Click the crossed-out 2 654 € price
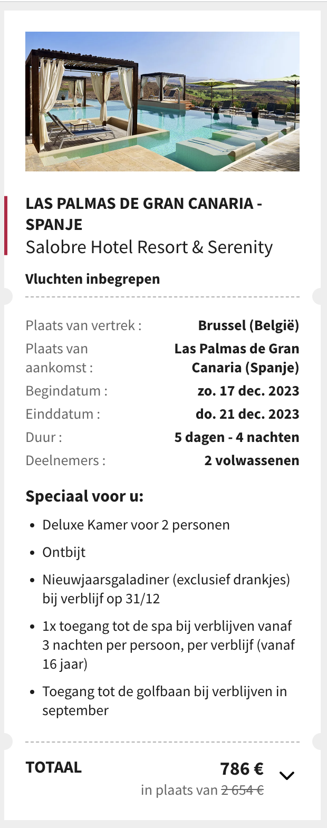The width and height of the screenshot is (327, 828). (x=243, y=790)
